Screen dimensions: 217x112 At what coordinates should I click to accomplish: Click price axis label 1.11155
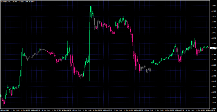click(213, 70)
